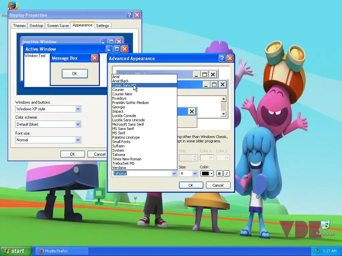Click the preview active window's maximize icon
The height and width of the screenshot is (256, 342).
point(214,85)
